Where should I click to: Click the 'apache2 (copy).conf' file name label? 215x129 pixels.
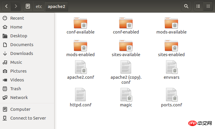(126, 80)
